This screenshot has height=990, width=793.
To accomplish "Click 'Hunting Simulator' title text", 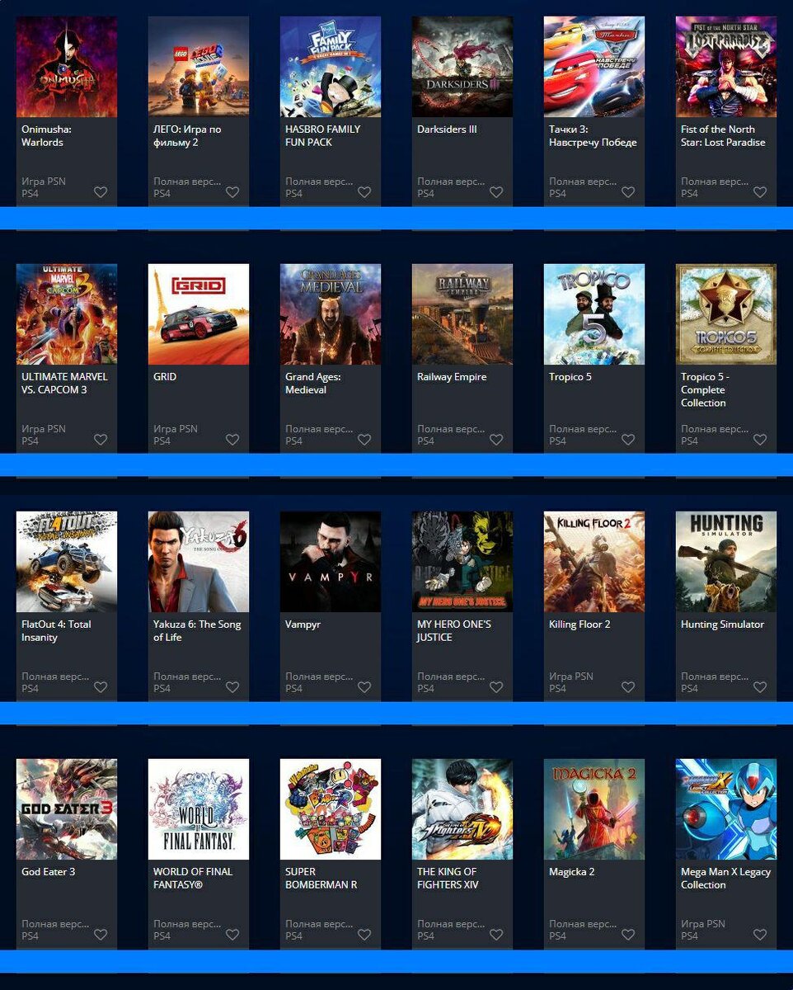I will click(x=722, y=625).
